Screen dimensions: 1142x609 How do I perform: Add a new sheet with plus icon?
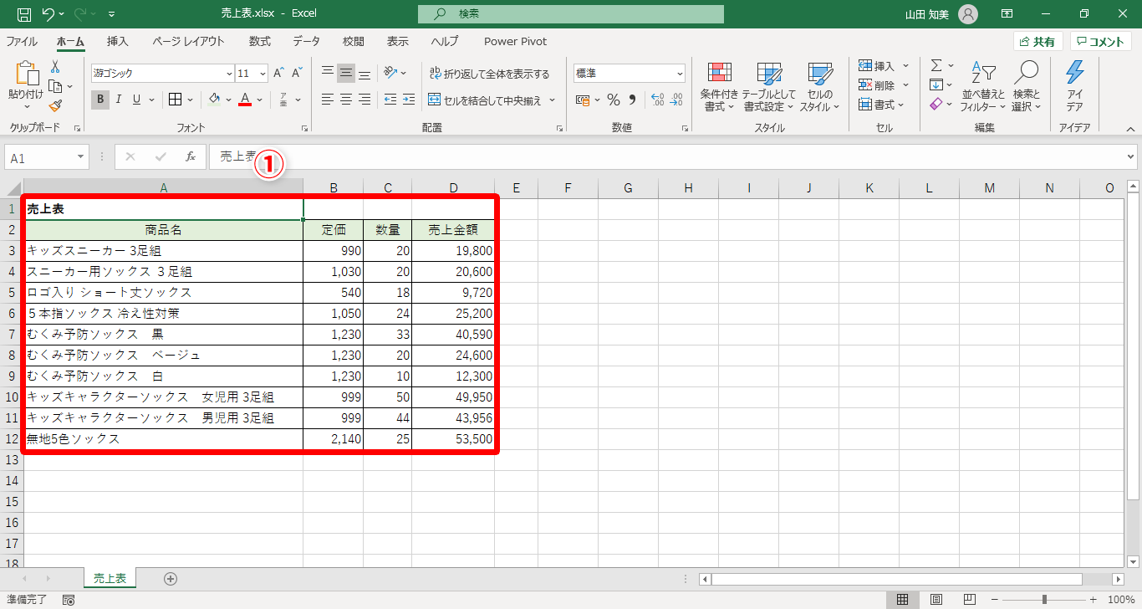(171, 578)
